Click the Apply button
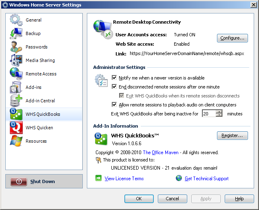Viewport: 259px width, 210px height. click(x=206, y=199)
